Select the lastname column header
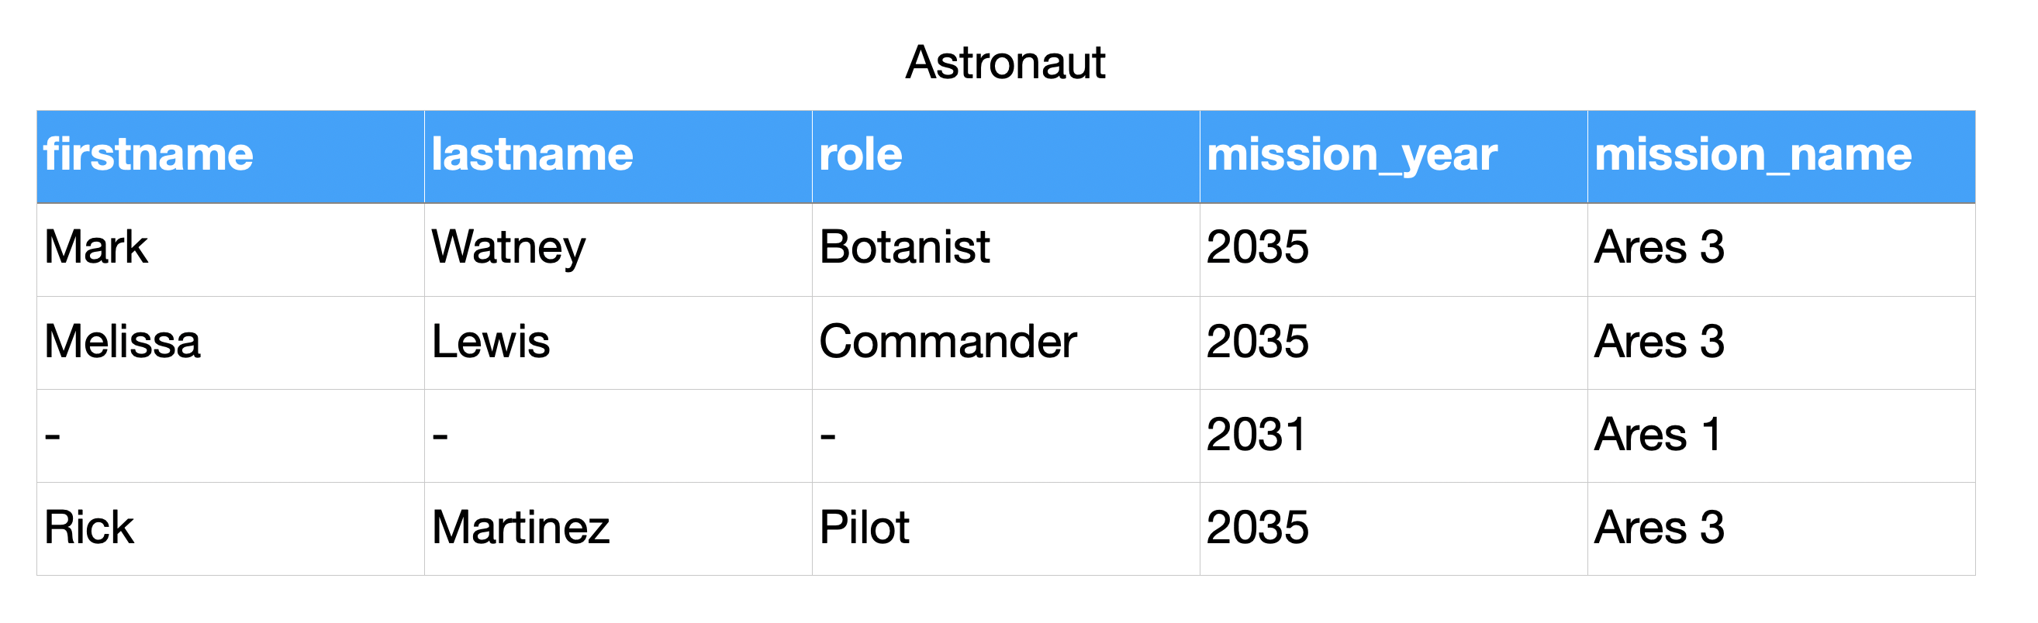The width and height of the screenshot is (2038, 623). coord(533,155)
